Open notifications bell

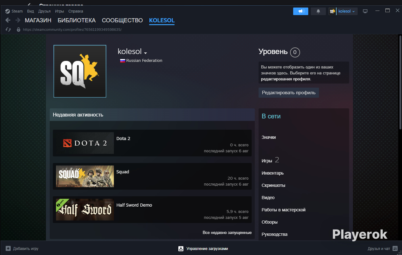(318, 11)
